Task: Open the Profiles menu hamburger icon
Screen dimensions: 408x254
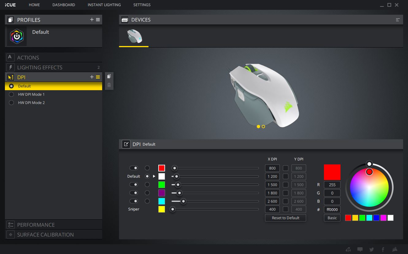Action: 98,20
